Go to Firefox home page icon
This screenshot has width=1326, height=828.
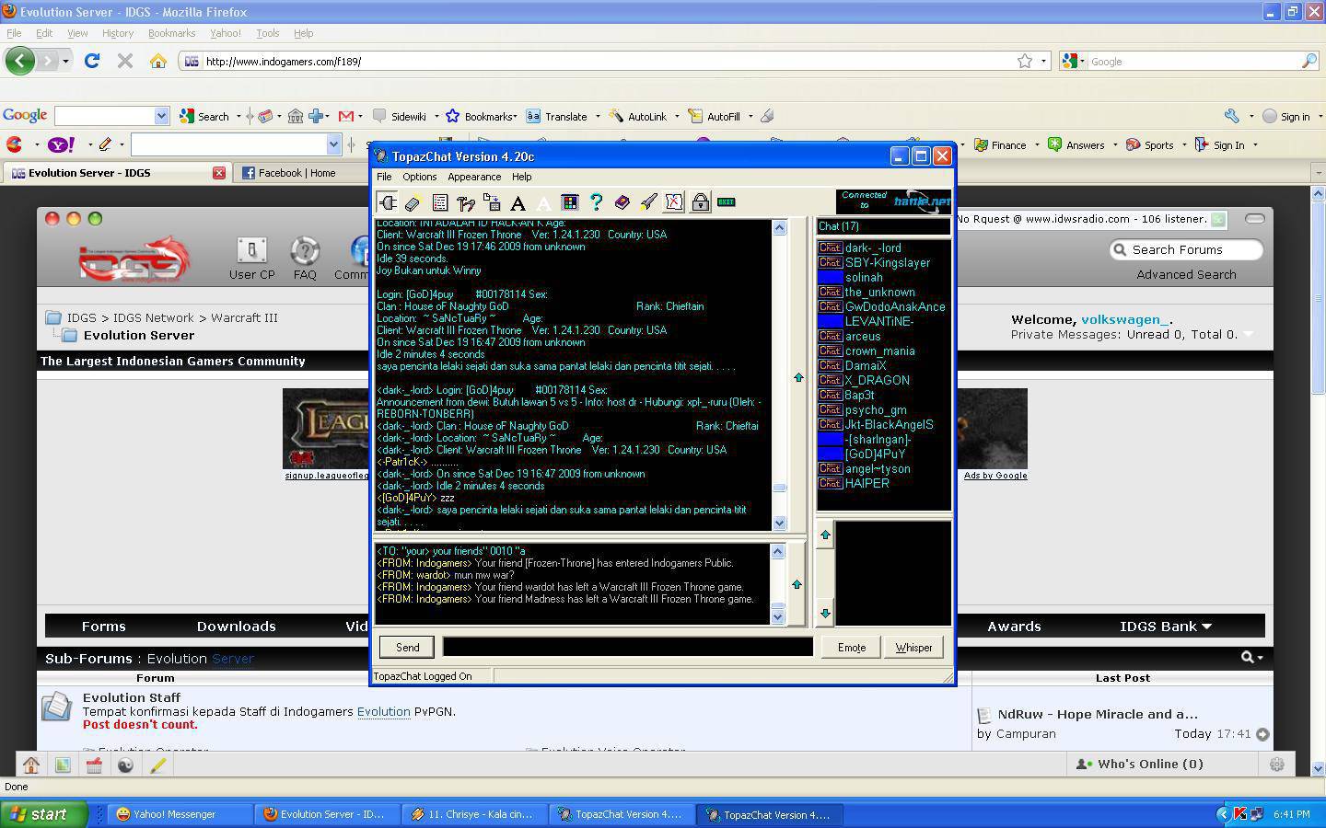[158, 61]
